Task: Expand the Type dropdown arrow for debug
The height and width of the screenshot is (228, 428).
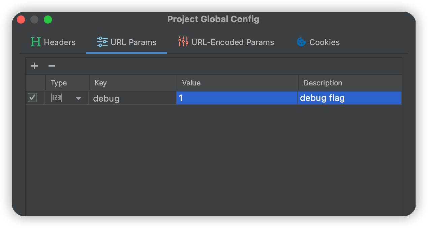Action: point(79,98)
